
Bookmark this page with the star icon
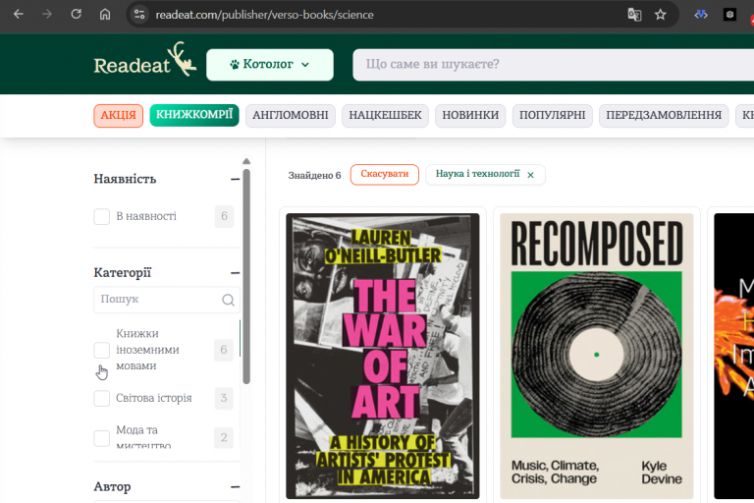[660, 15]
